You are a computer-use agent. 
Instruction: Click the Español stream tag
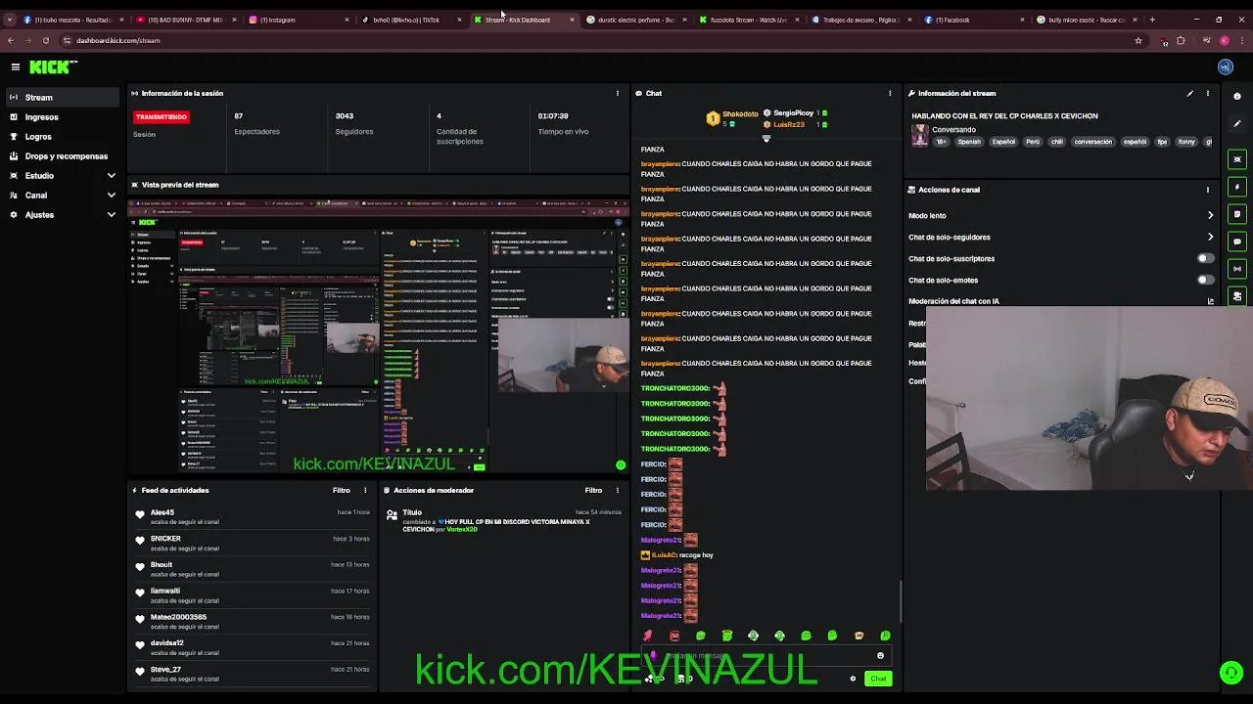(1003, 142)
